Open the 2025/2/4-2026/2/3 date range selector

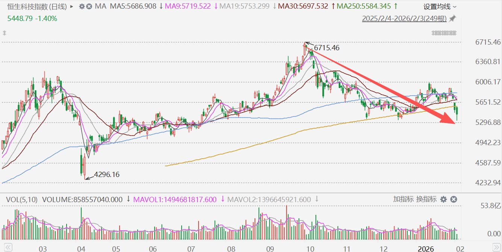[x=404, y=19]
